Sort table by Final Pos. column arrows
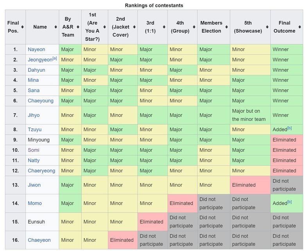Viewport: 305px width, 251px height. (x=22, y=27)
